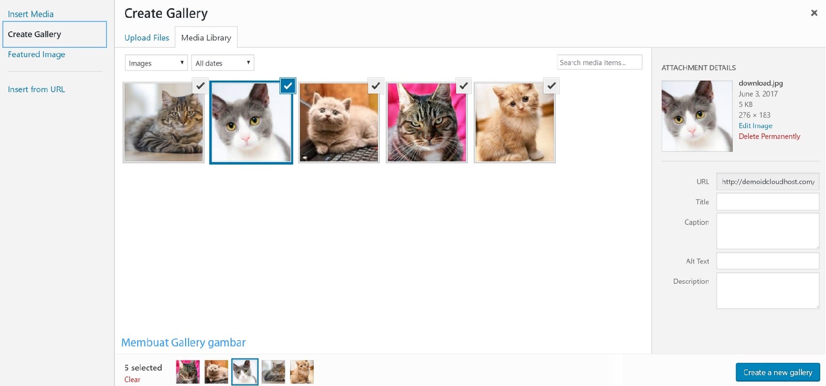Click the Title input field

[768, 202]
